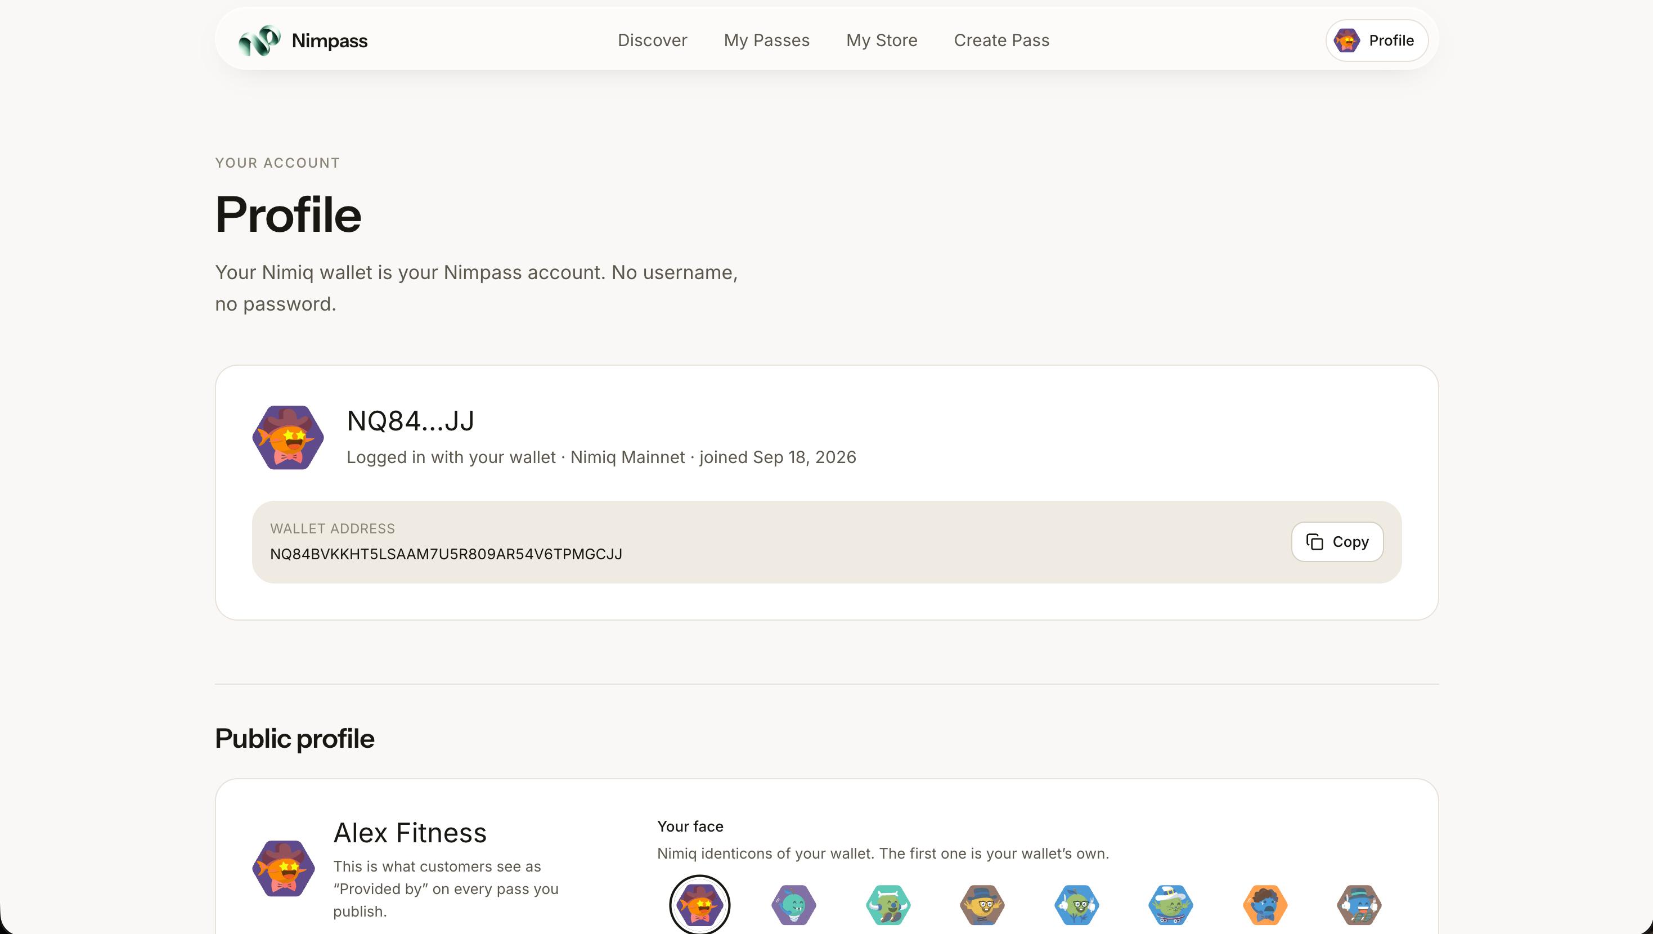Select the orange fish identicon on purple

point(699,905)
